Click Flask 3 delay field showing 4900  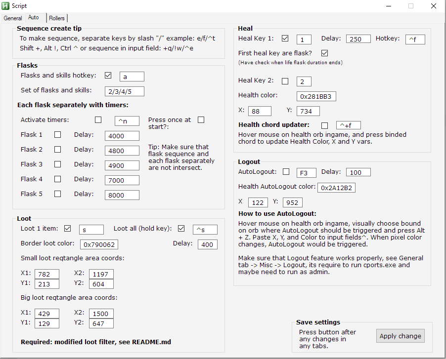pyautogui.click(x=122, y=165)
